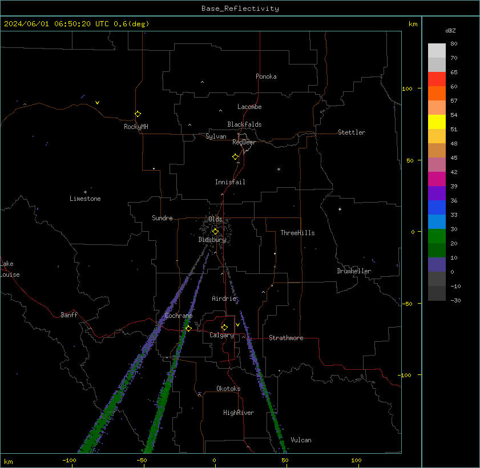The image size is (480, 468).
Task: Click the Okotoks town label
Action: [228, 389]
